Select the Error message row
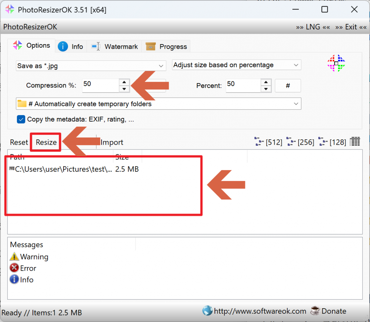 (x=23, y=268)
